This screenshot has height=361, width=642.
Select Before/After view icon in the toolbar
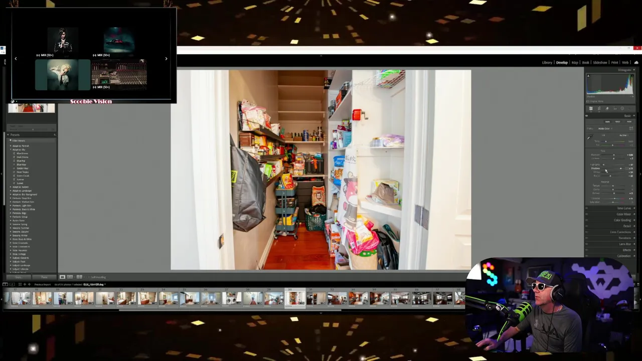pos(79,277)
